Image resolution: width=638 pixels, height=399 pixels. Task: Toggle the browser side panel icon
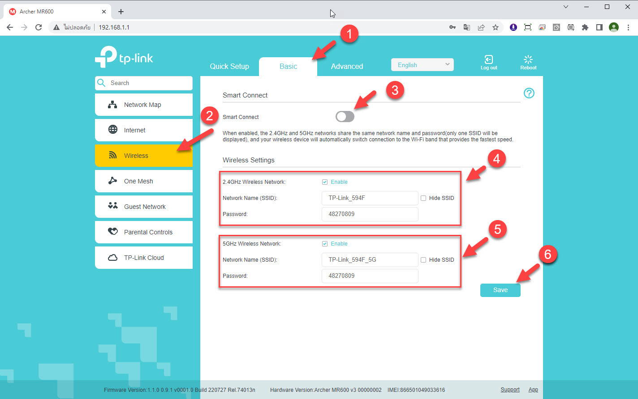599,27
